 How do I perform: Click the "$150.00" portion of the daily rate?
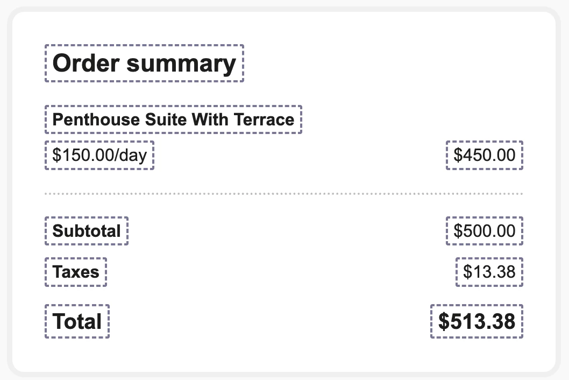82,156
